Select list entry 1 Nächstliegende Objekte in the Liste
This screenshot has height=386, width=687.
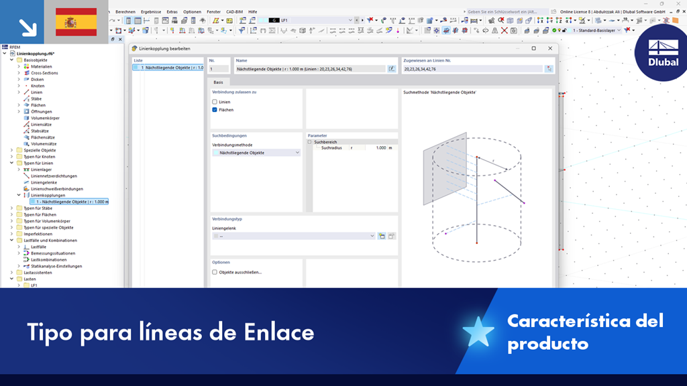168,68
